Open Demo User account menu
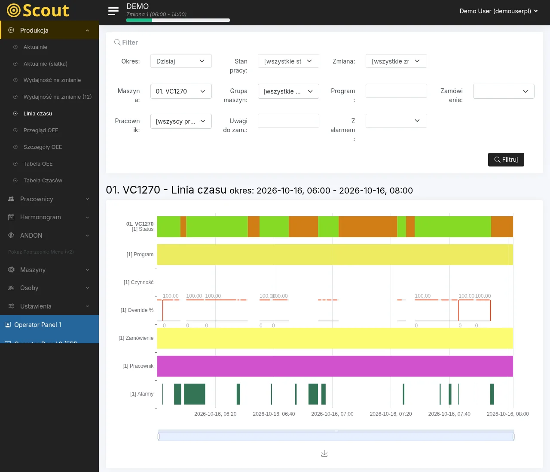 (x=498, y=11)
